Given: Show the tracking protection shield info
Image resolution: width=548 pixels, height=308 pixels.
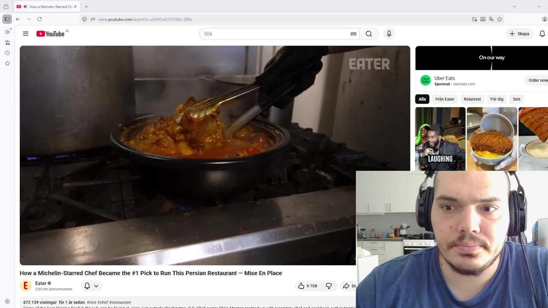Looking at the screenshot, I should [x=85, y=19].
